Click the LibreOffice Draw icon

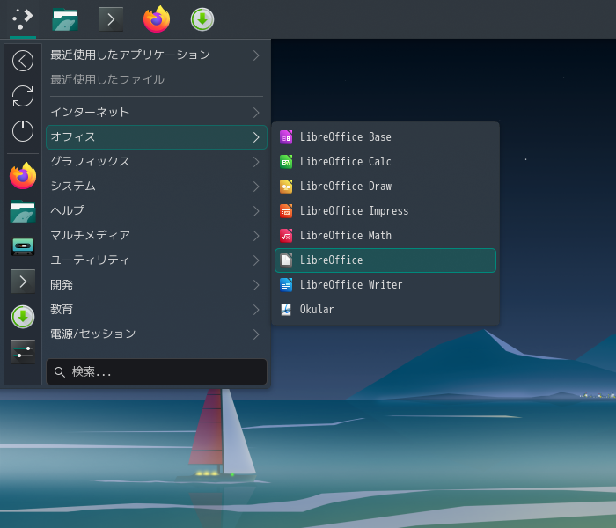286,187
